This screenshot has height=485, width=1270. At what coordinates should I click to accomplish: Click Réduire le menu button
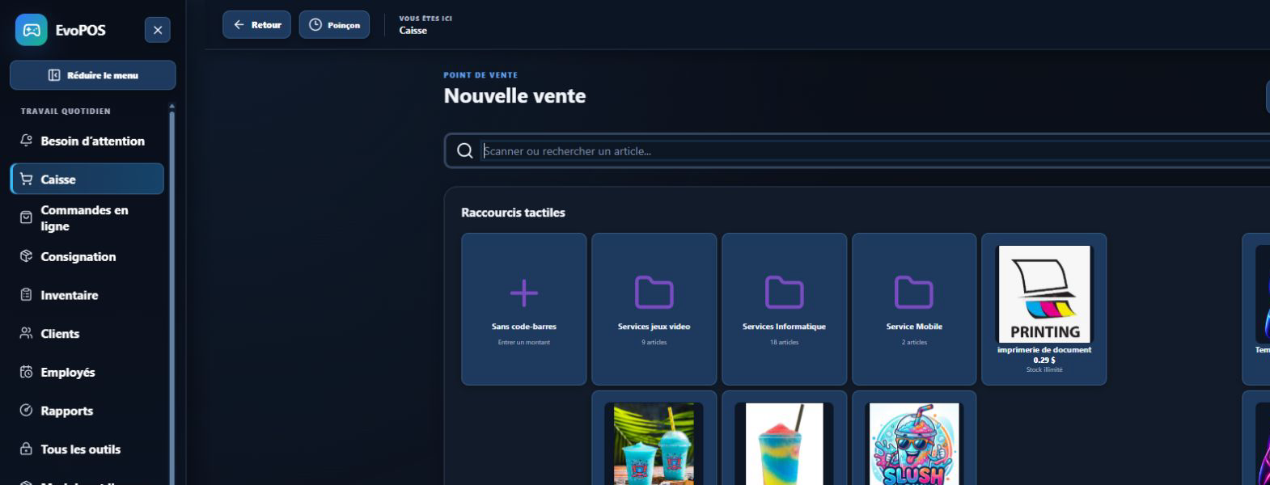coord(93,75)
